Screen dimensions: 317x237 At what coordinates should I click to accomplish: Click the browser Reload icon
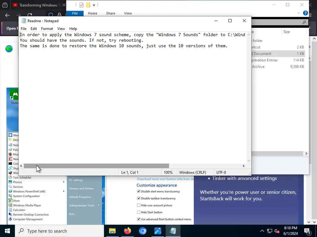(x=30, y=15)
